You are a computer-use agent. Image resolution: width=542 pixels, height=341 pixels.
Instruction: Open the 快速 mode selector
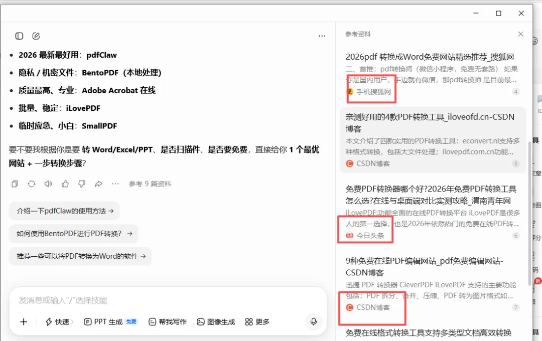click(x=59, y=322)
